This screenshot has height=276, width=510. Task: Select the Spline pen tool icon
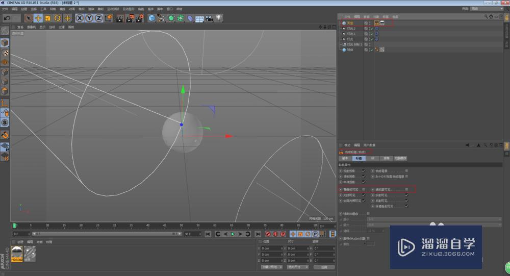pos(161,18)
